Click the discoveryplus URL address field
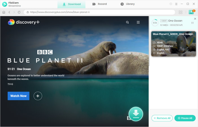Image resolution: width=198 pixels, height=127 pixels. pos(99,12)
